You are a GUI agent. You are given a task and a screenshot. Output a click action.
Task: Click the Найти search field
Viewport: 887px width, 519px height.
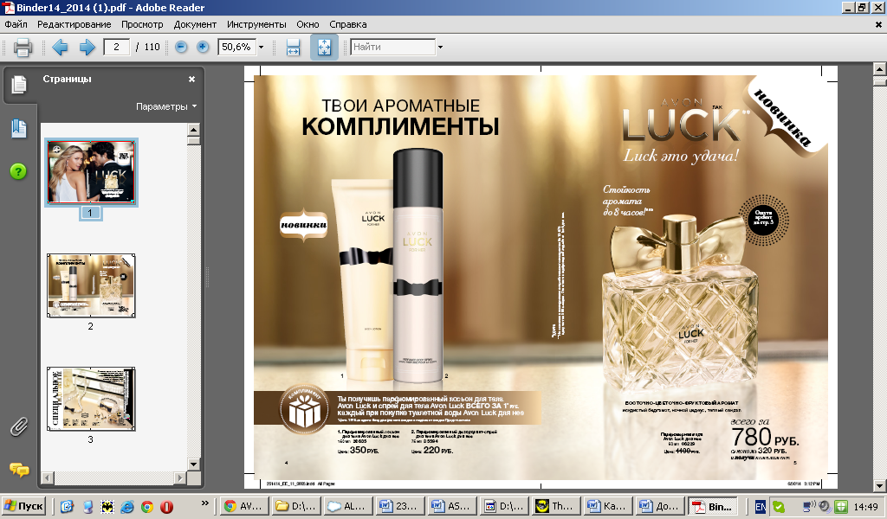pos(393,47)
